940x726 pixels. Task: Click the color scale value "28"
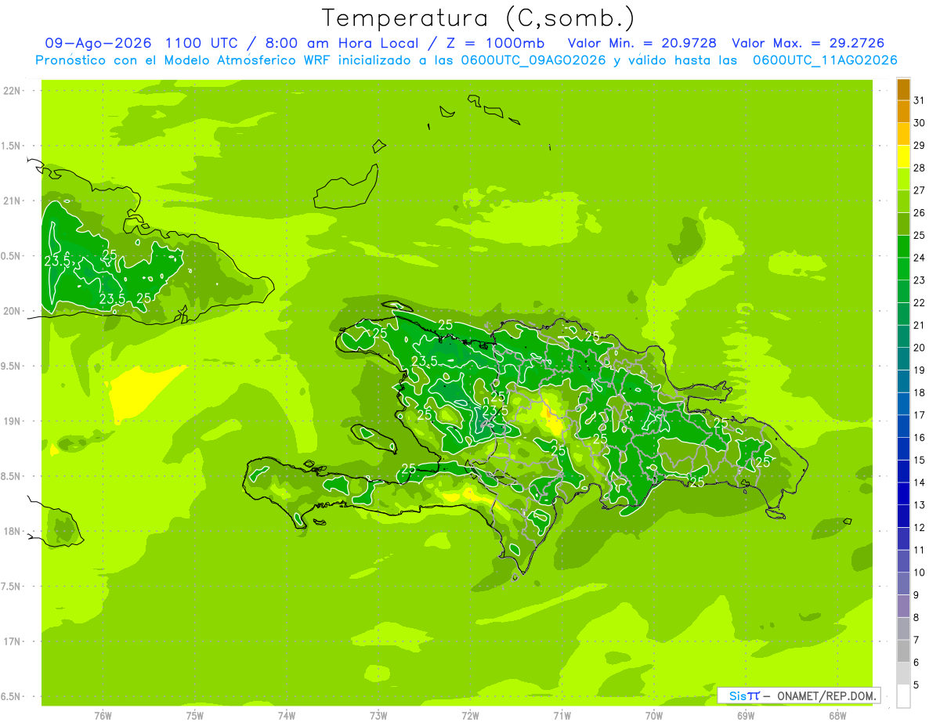(920, 168)
